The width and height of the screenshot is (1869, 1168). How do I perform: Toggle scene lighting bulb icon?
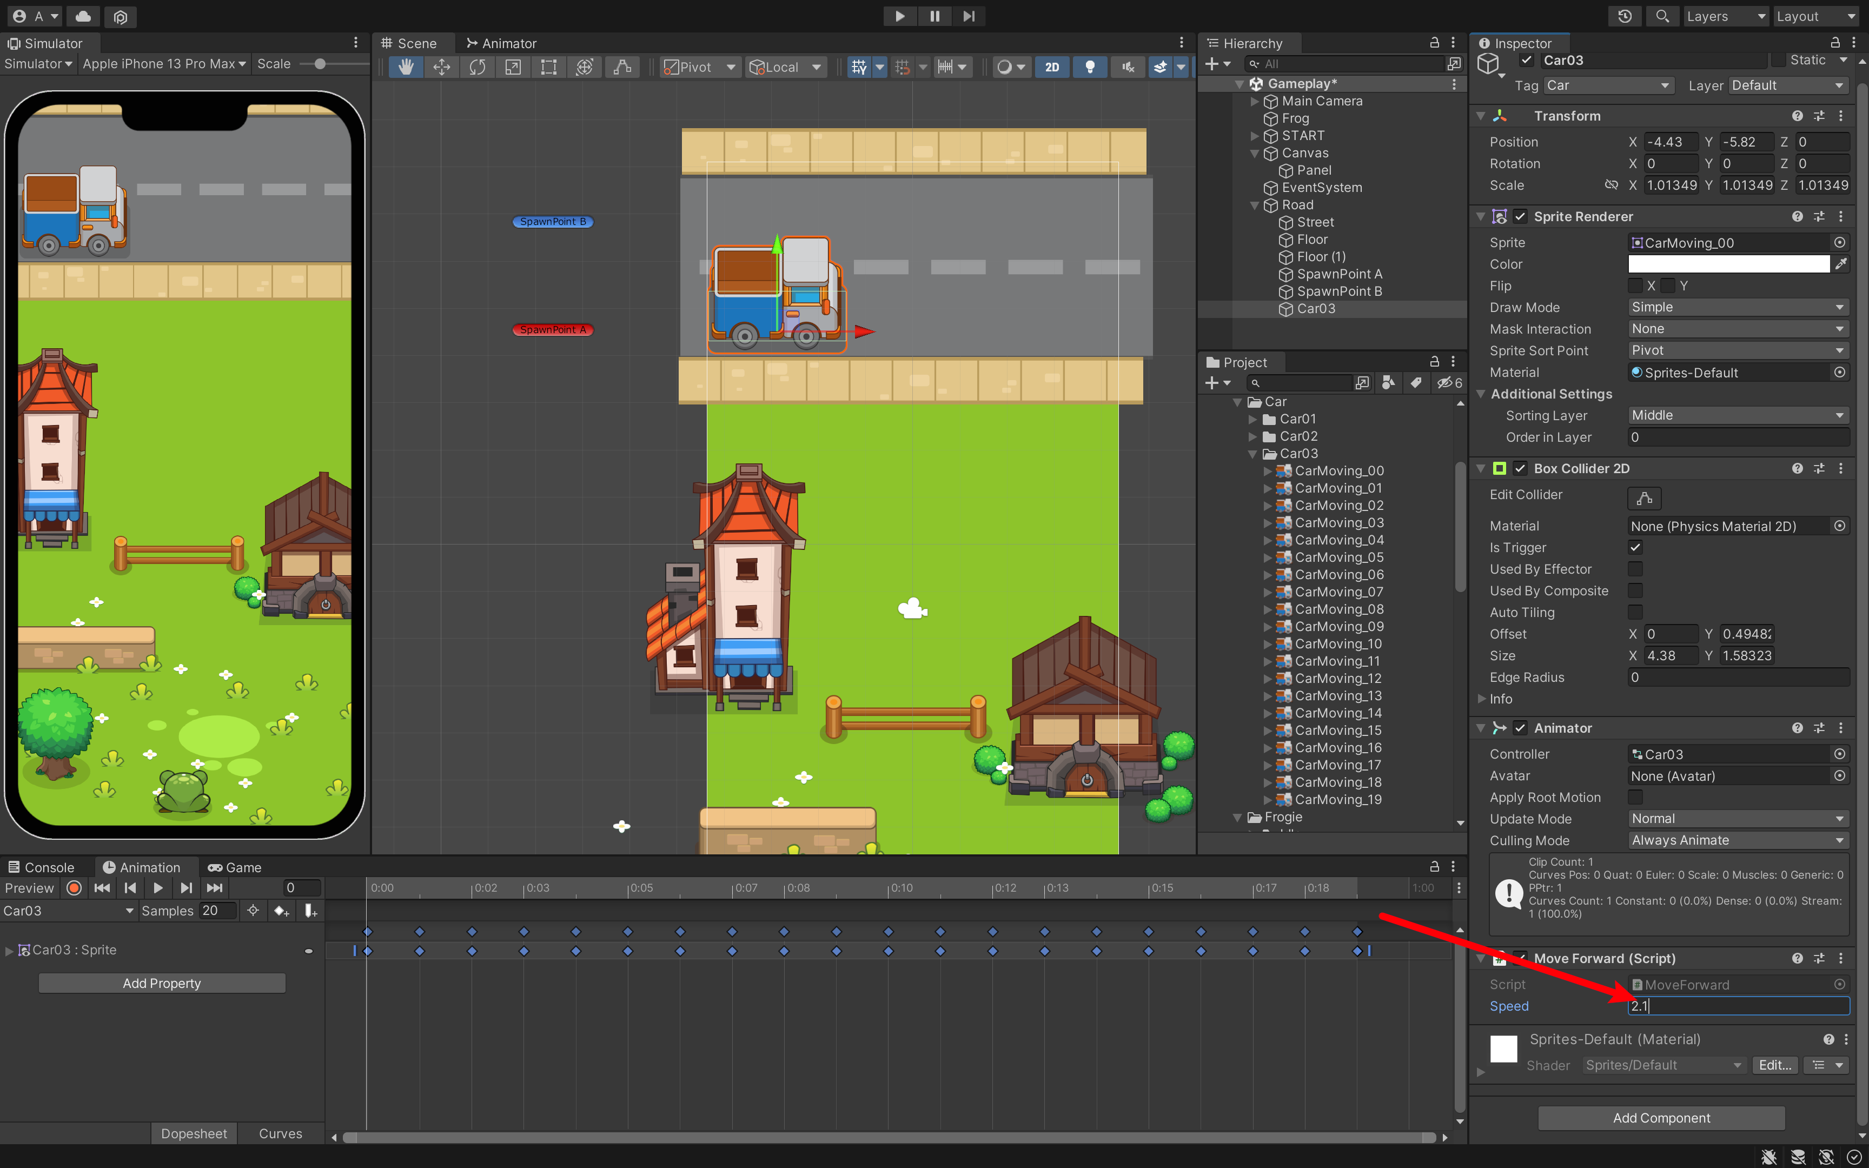pos(1090,67)
